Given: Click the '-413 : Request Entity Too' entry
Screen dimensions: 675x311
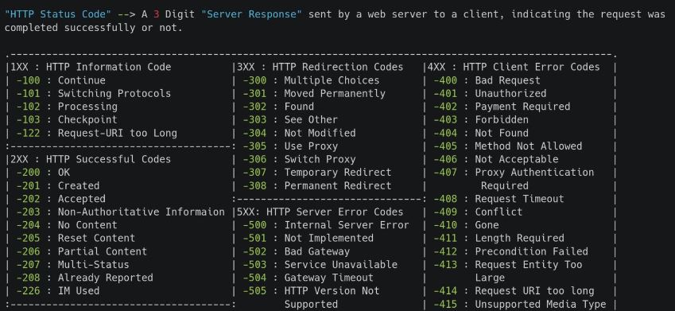Looking at the screenshot, I should tap(507, 265).
